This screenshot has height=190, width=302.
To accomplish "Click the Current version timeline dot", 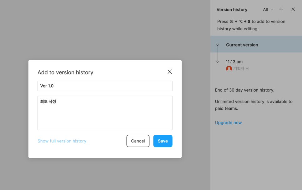I will (x=218, y=45).
